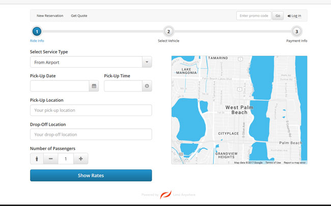Click the plus passengers button
This screenshot has height=206, width=331.
[80, 159]
